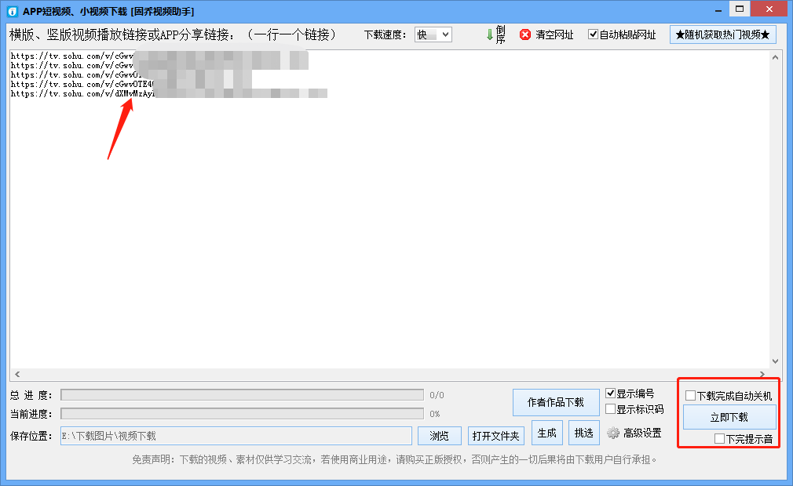
Task: Open advanced settings gear icon
Action: pyautogui.click(x=613, y=433)
